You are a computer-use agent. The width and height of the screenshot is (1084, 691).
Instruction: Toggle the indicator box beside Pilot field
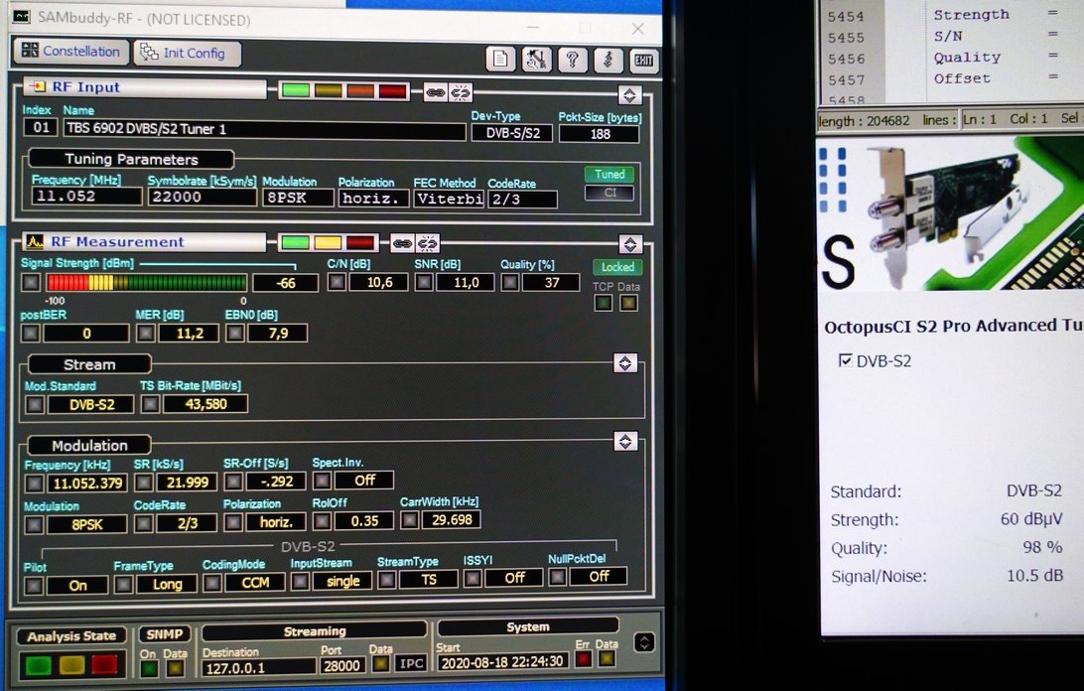tap(34, 585)
